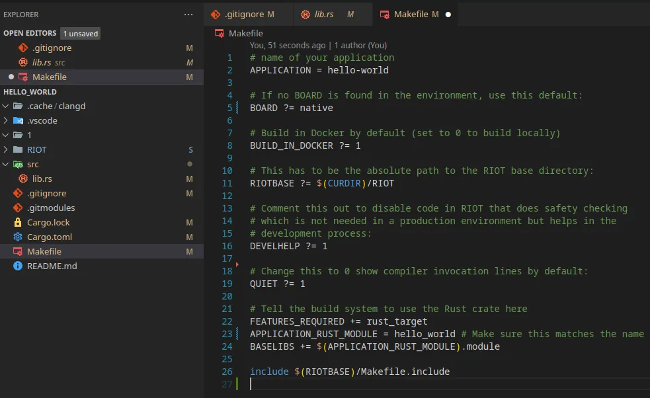Screen dimensions: 650x398
Task: Open Cargo.lock file
Action: pyautogui.click(x=102, y=222)
